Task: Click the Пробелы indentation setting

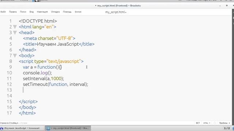Action: 224,123
